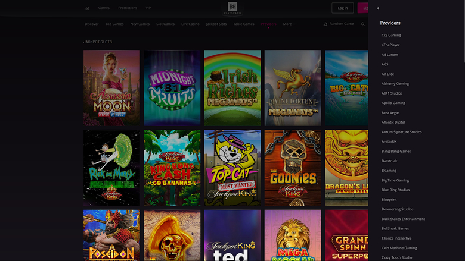Open The Goonies Jackpot King thumbnail
Viewport: 465px width, 261px height.
point(293,168)
